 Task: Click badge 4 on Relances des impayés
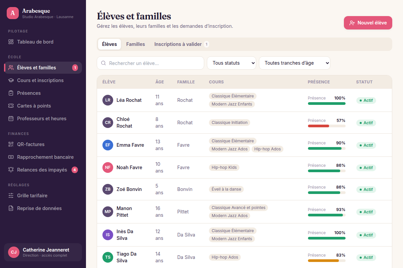pos(75,170)
